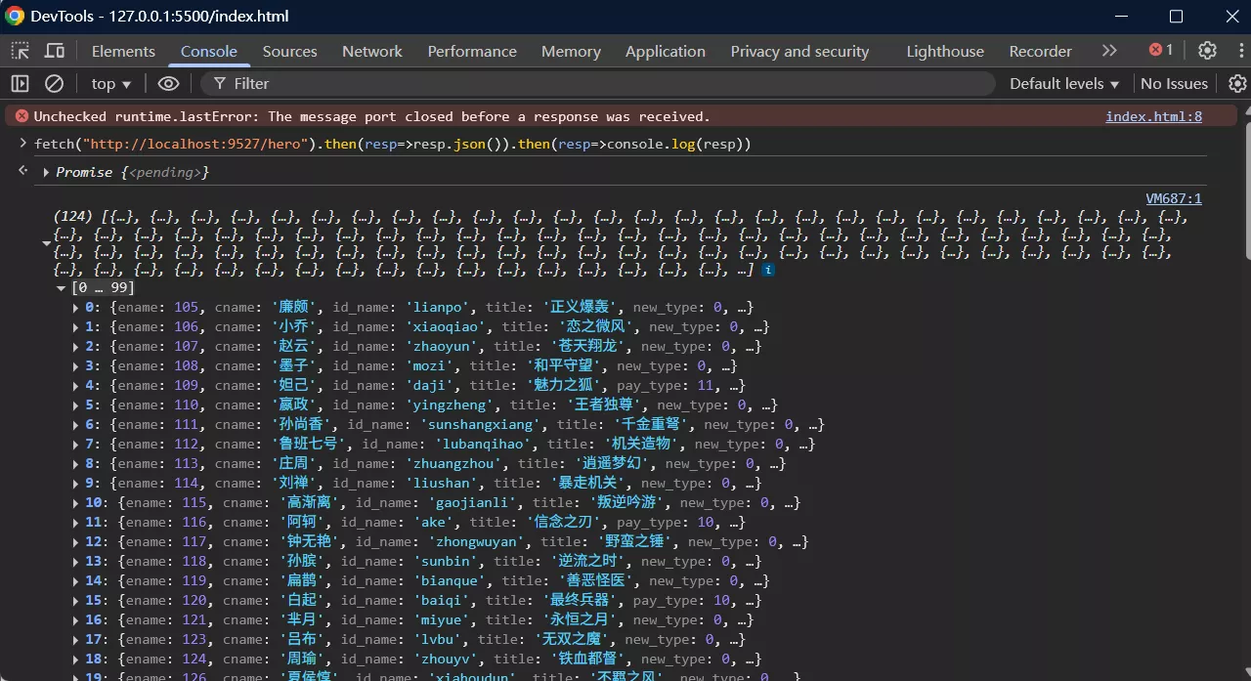The height and width of the screenshot is (681, 1251).
Task: Open the index.html:8 source link
Action: click(x=1153, y=116)
